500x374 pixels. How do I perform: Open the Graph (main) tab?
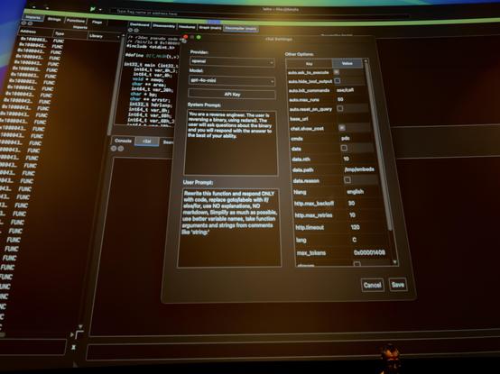pyautogui.click(x=210, y=28)
